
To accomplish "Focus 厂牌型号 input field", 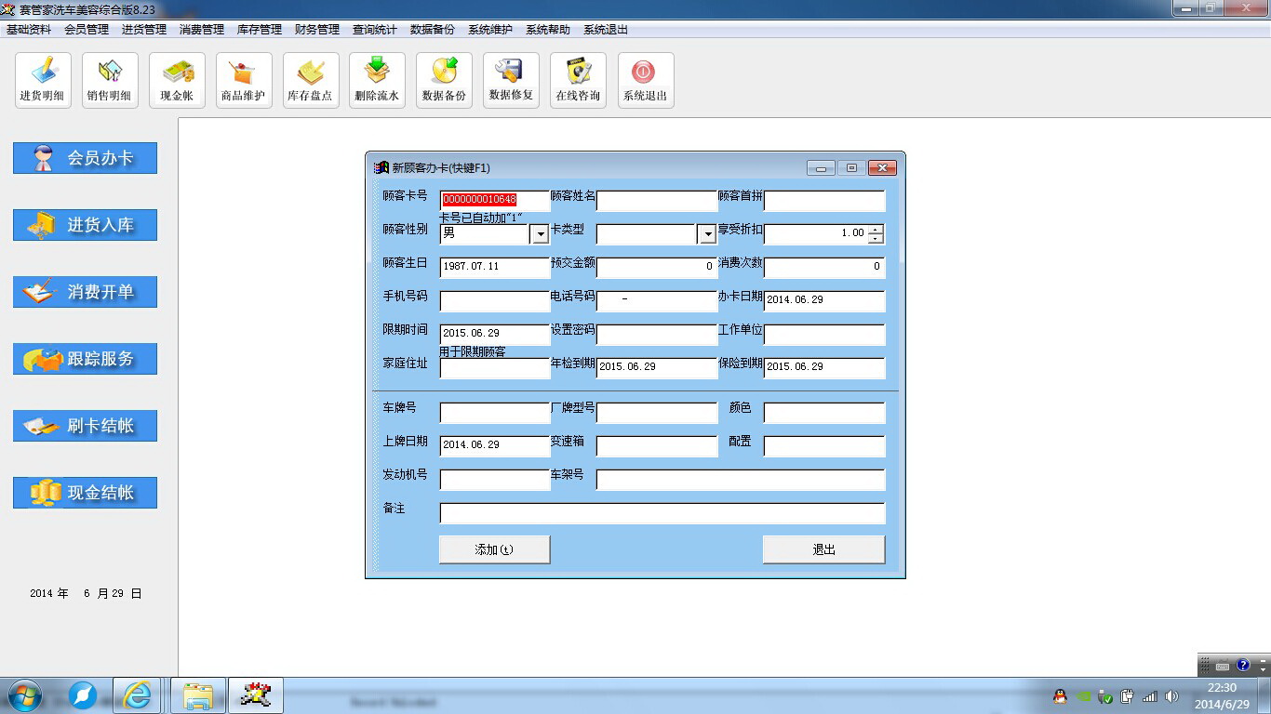I will coord(657,413).
